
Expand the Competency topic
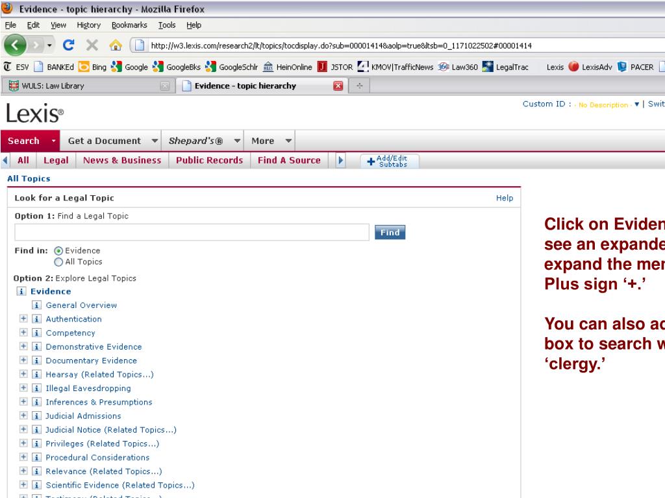tap(23, 333)
